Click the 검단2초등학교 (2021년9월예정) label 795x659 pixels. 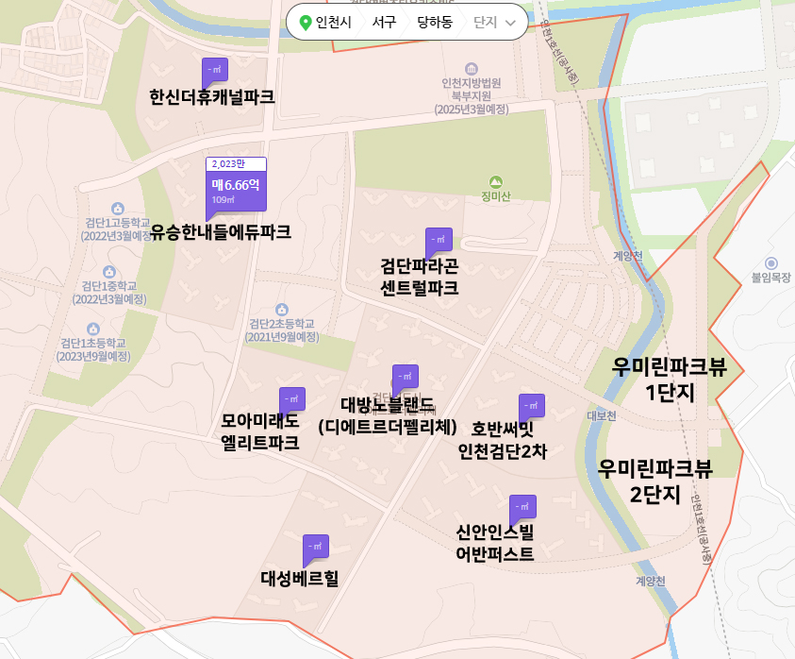coord(282,330)
